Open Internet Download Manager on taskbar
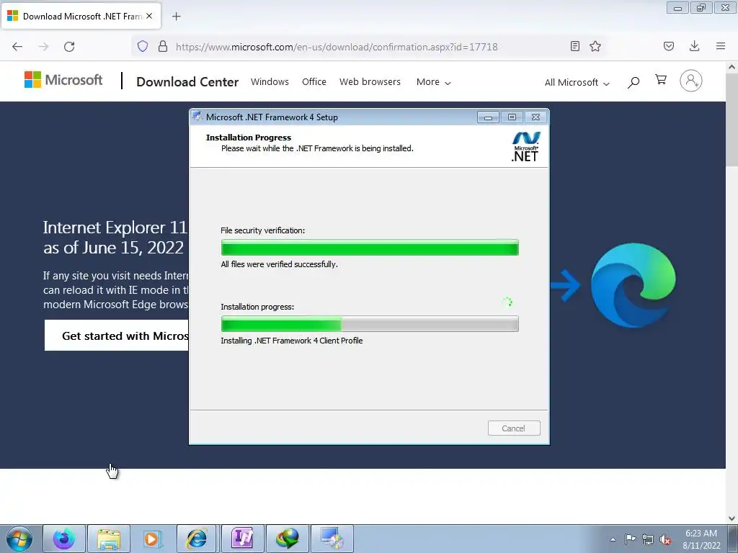Viewport: 738px width, 553px height. (x=288, y=539)
